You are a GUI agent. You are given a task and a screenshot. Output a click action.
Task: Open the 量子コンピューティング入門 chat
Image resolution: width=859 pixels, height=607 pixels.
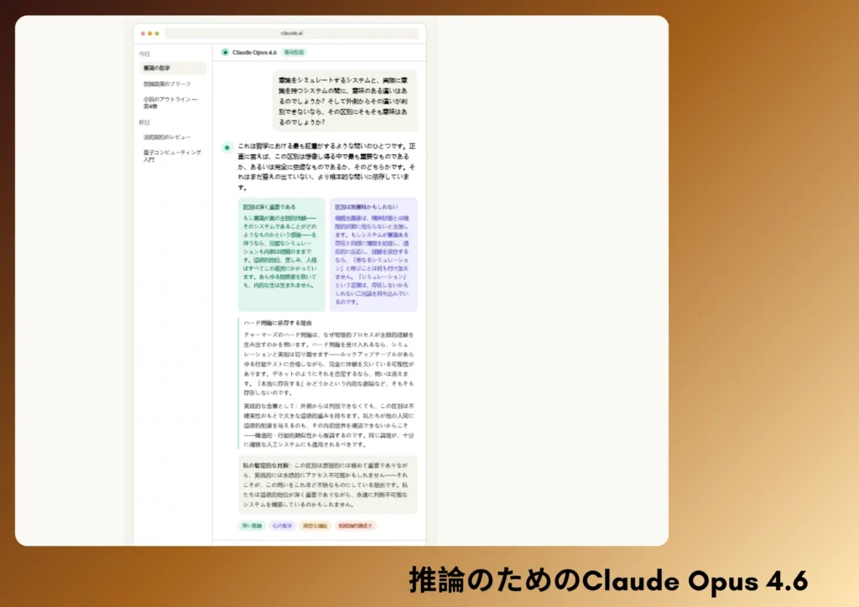click(172, 156)
